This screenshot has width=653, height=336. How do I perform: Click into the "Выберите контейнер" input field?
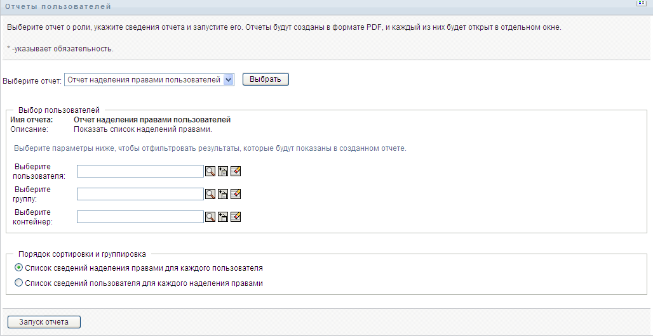(140, 217)
